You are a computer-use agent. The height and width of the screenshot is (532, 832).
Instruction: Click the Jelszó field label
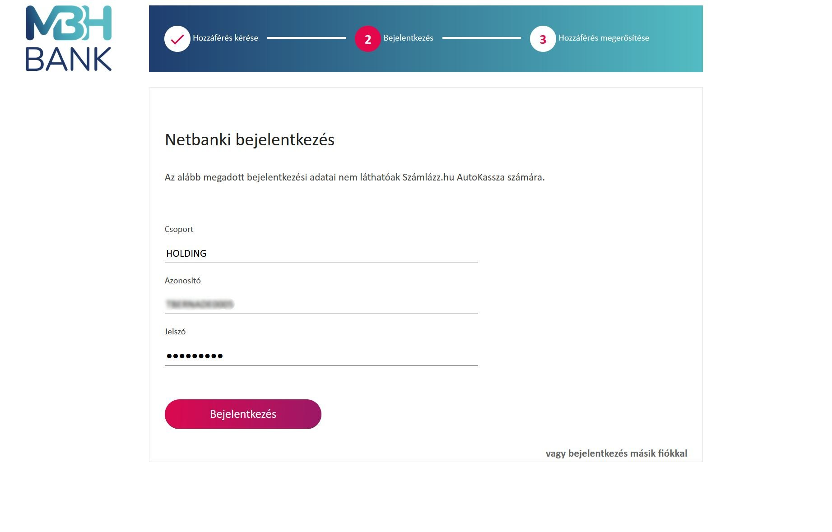point(175,332)
